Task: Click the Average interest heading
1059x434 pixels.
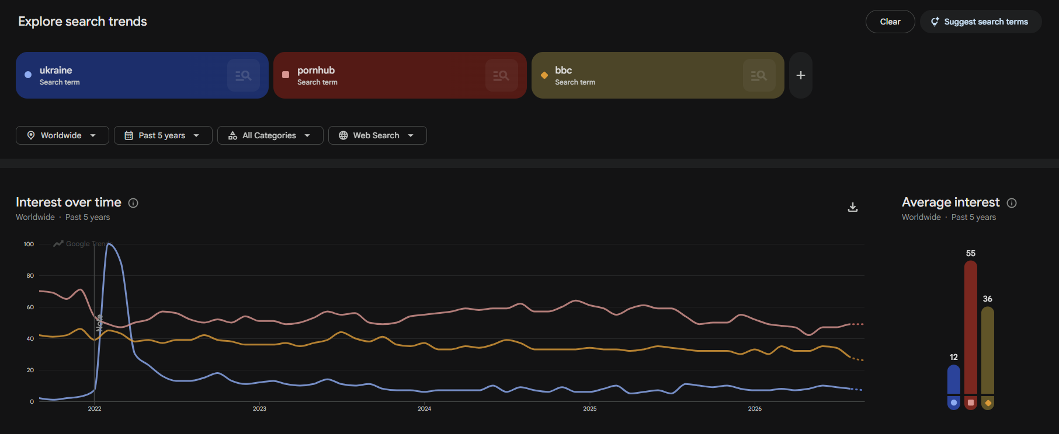Action: 951,202
